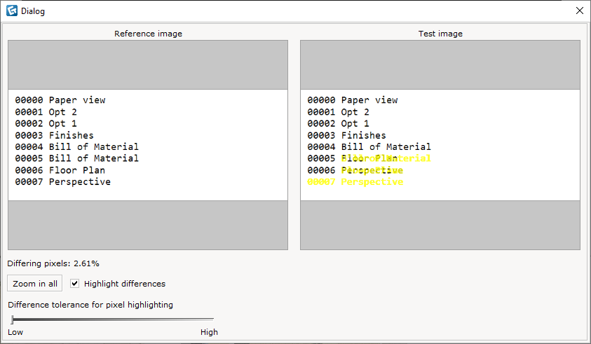Click '00003 Finishes' in test image
The image size is (591, 344).
point(347,135)
